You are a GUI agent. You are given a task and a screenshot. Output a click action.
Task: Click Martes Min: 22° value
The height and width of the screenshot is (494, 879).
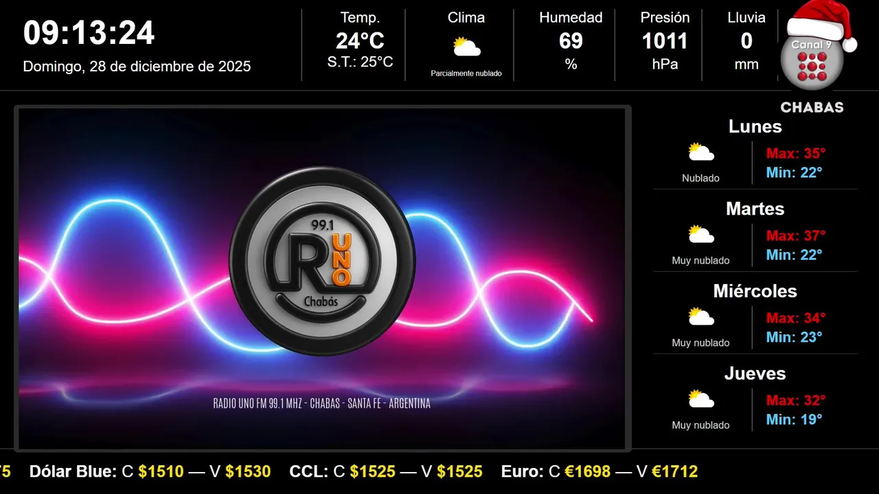pos(794,255)
